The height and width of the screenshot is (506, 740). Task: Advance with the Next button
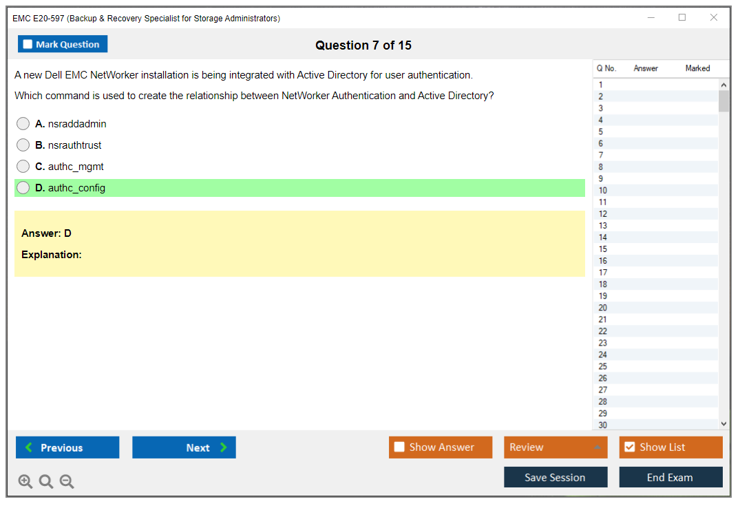coord(184,447)
